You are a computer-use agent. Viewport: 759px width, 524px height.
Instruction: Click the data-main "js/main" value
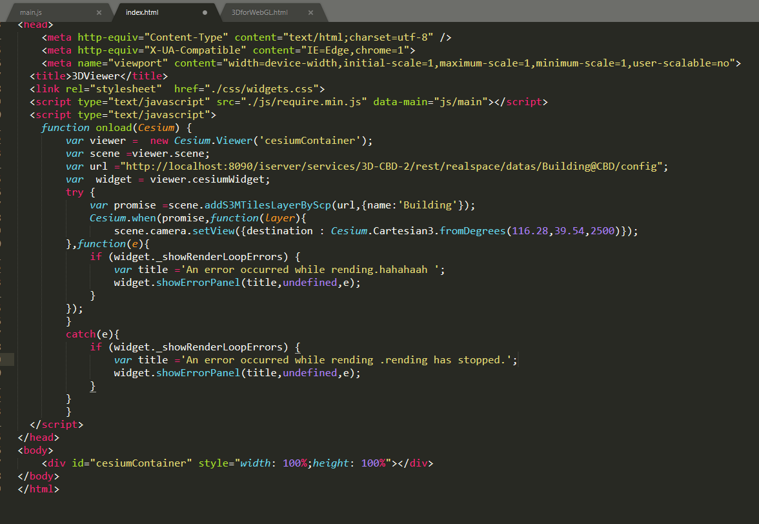pos(460,102)
